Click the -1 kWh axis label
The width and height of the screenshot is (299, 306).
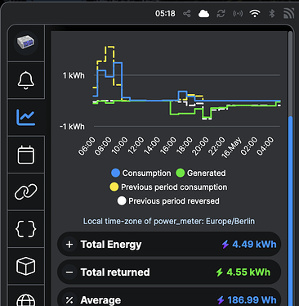(72, 127)
